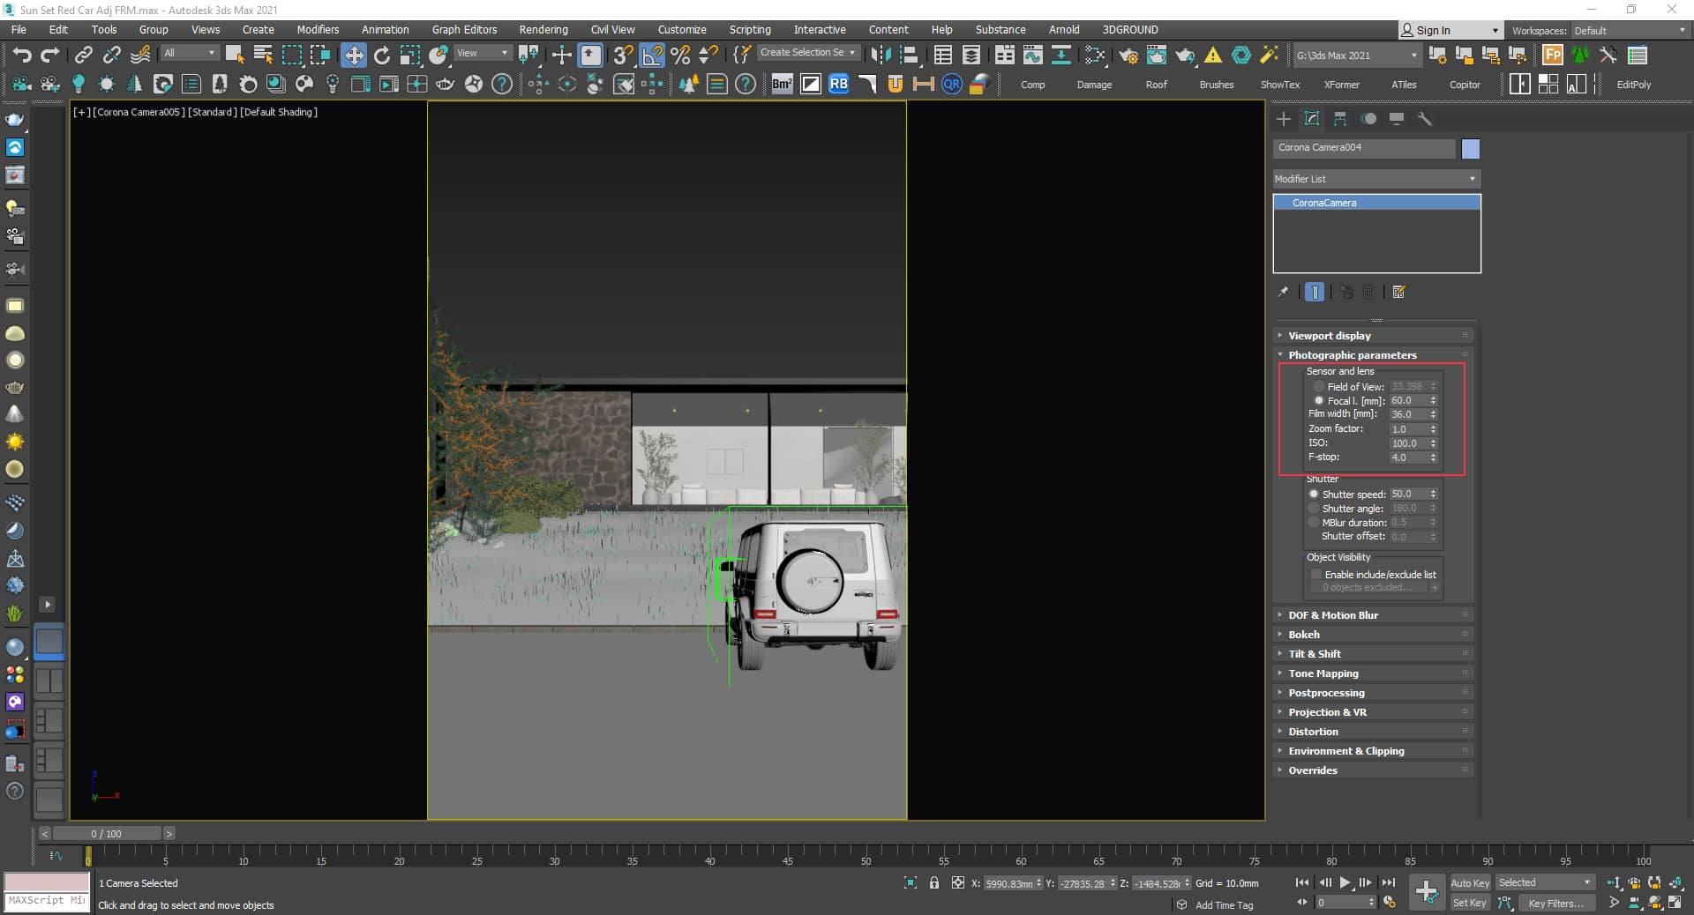The image size is (1694, 915).
Task: Enable include/exclude list checkbox
Action: pyautogui.click(x=1316, y=575)
